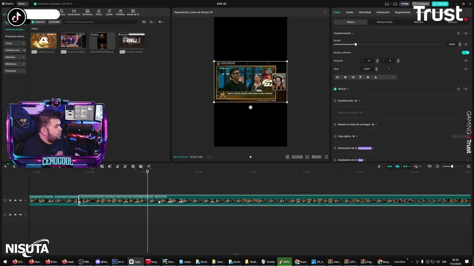Click the Relación aspect ratio button

[316, 157]
